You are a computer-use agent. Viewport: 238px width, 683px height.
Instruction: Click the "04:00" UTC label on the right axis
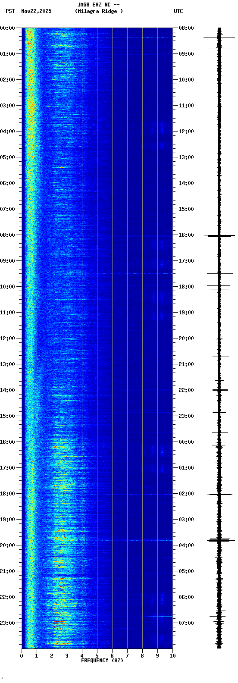coord(186,545)
